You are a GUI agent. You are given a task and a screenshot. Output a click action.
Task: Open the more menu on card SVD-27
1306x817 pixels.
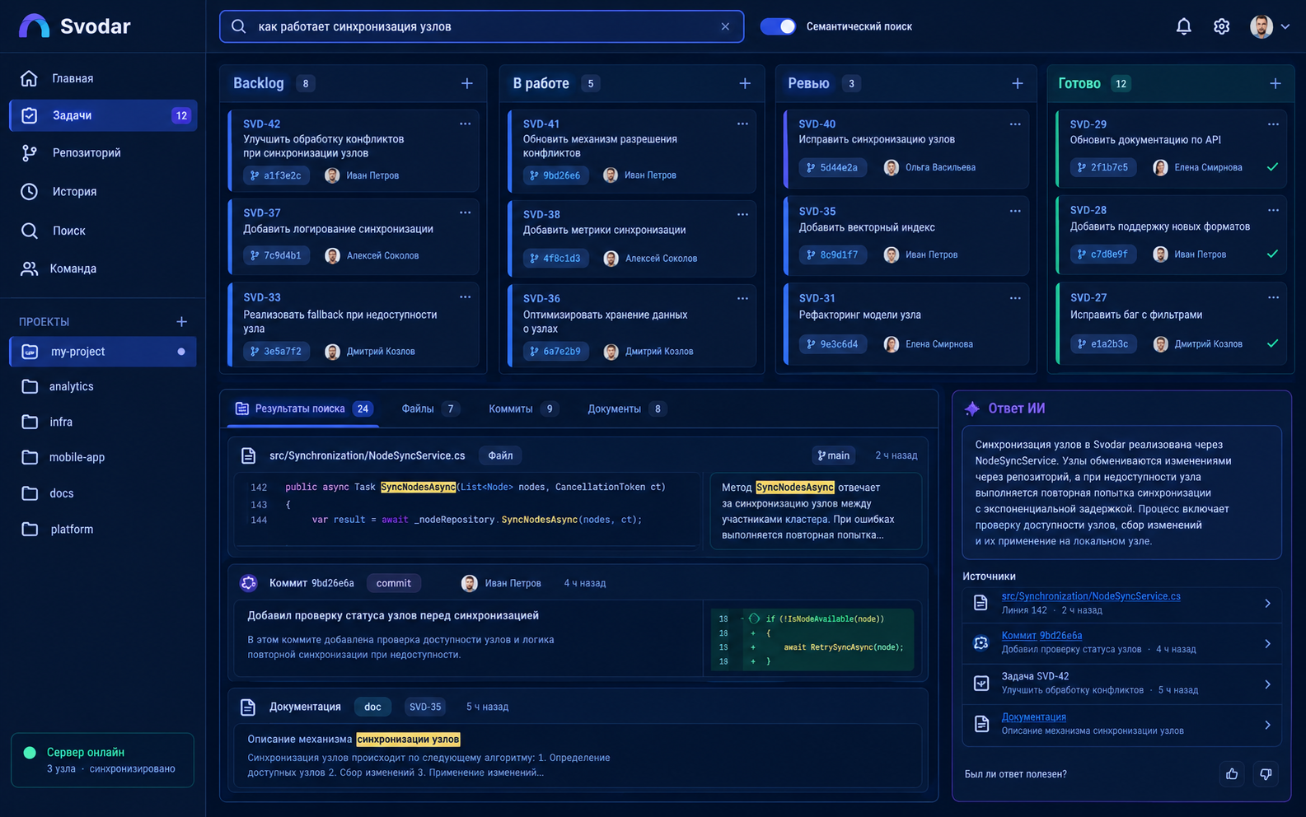coord(1273,297)
